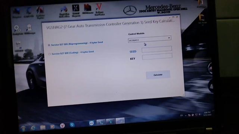Select Service $27 $09 (Coding) radio button
Image resolution: width=239 pixels, height=134 pixels.
[50, 54]
